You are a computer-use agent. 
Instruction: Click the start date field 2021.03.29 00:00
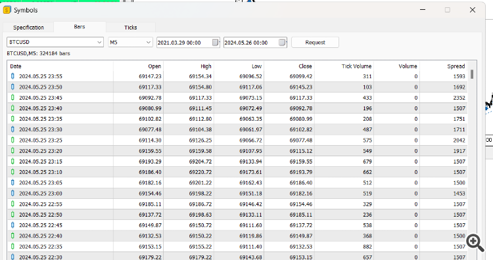point(184,43)
